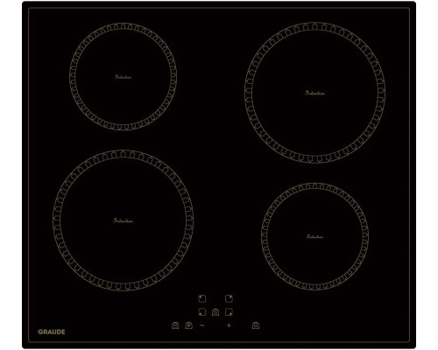Select the rear-left zone selector button
The width and height of the screenshot is (438, 350).
pos(201,298)
